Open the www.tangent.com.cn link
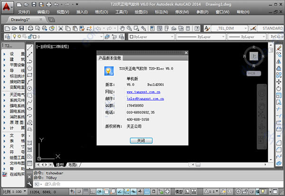Image resolution: width=285 pixels, height=196 pixels. coord(143,92)
